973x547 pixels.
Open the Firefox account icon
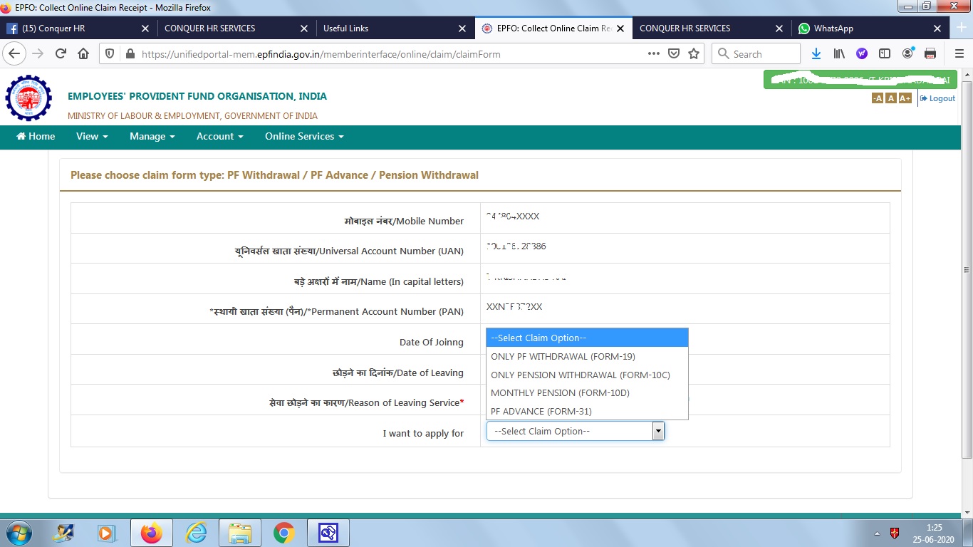click(x=907, y=53)
